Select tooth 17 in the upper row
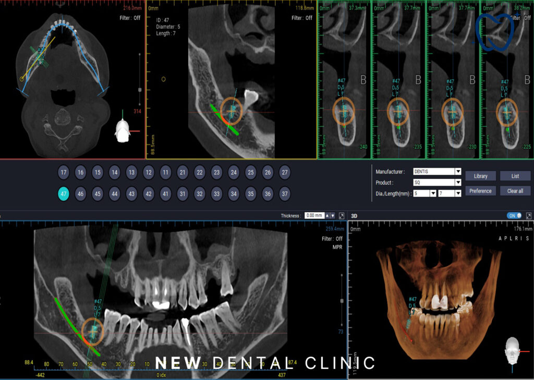The width and height of the screenshot is (534, 380). [64, 173]
